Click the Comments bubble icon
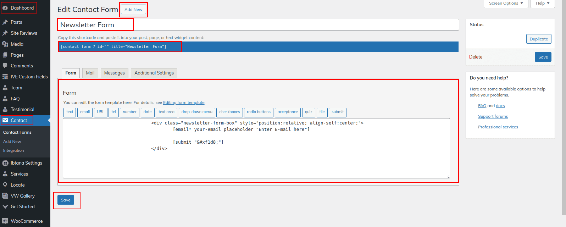This screenshot has width=566, height=227. click(x=5, y=66)
